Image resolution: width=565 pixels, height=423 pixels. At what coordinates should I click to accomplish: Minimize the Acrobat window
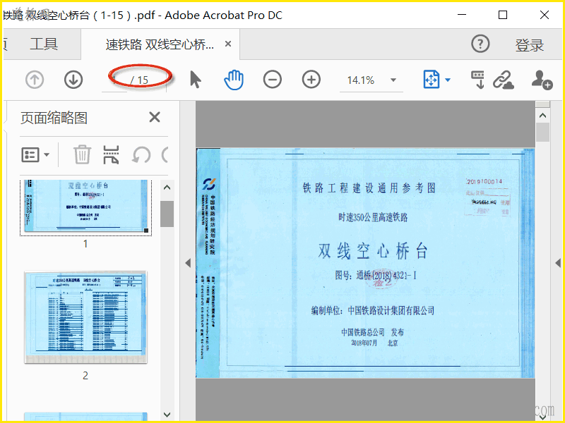point(462,15)
